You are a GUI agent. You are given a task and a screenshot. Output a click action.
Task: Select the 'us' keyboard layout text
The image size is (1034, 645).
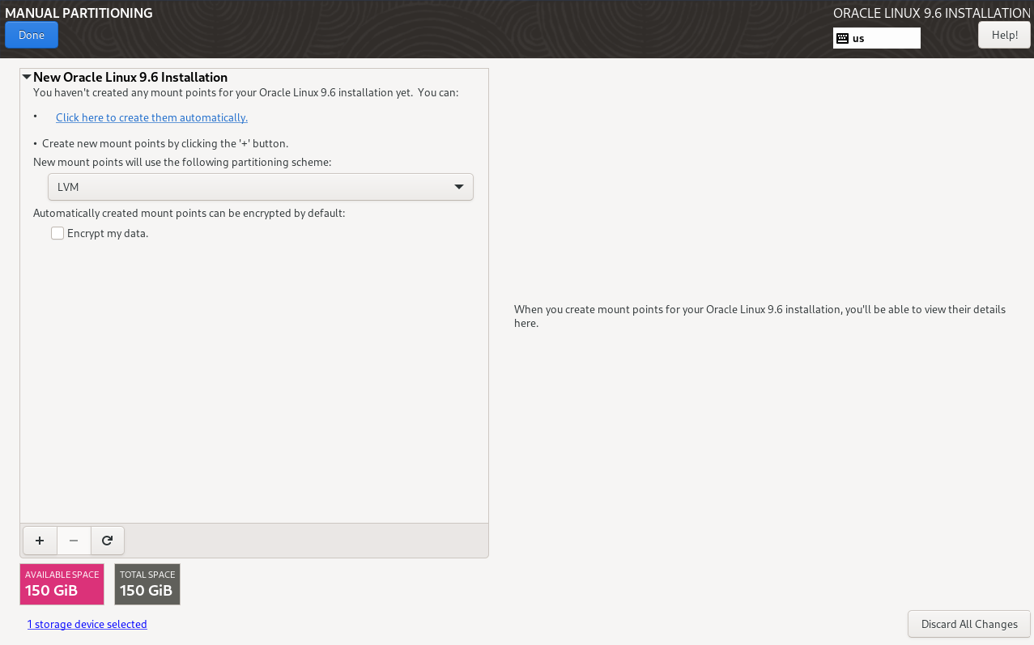pyautogui.click(x=858, y=38)
